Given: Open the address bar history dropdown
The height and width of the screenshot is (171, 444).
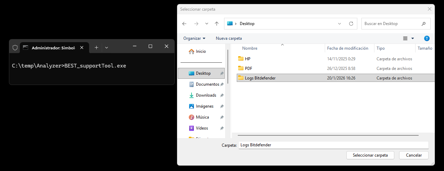Looking at the screenshot, I should click(340, 24).
